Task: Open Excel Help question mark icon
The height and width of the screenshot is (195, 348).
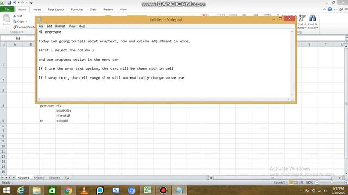Action: coord(330,9)
